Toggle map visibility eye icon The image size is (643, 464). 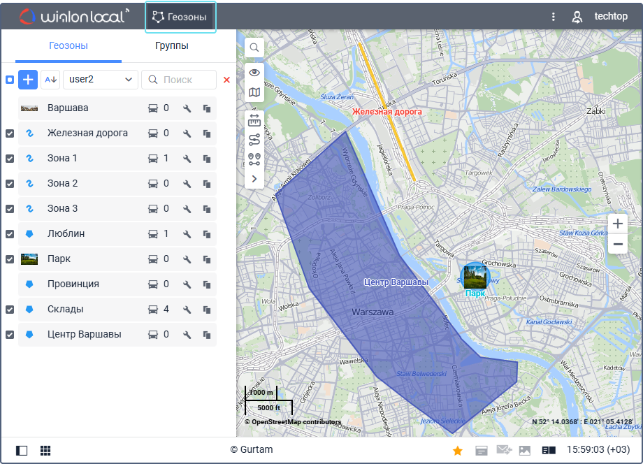[254, 73]
